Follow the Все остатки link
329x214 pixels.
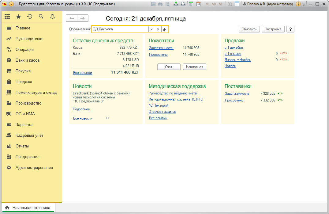click(83, 73)
